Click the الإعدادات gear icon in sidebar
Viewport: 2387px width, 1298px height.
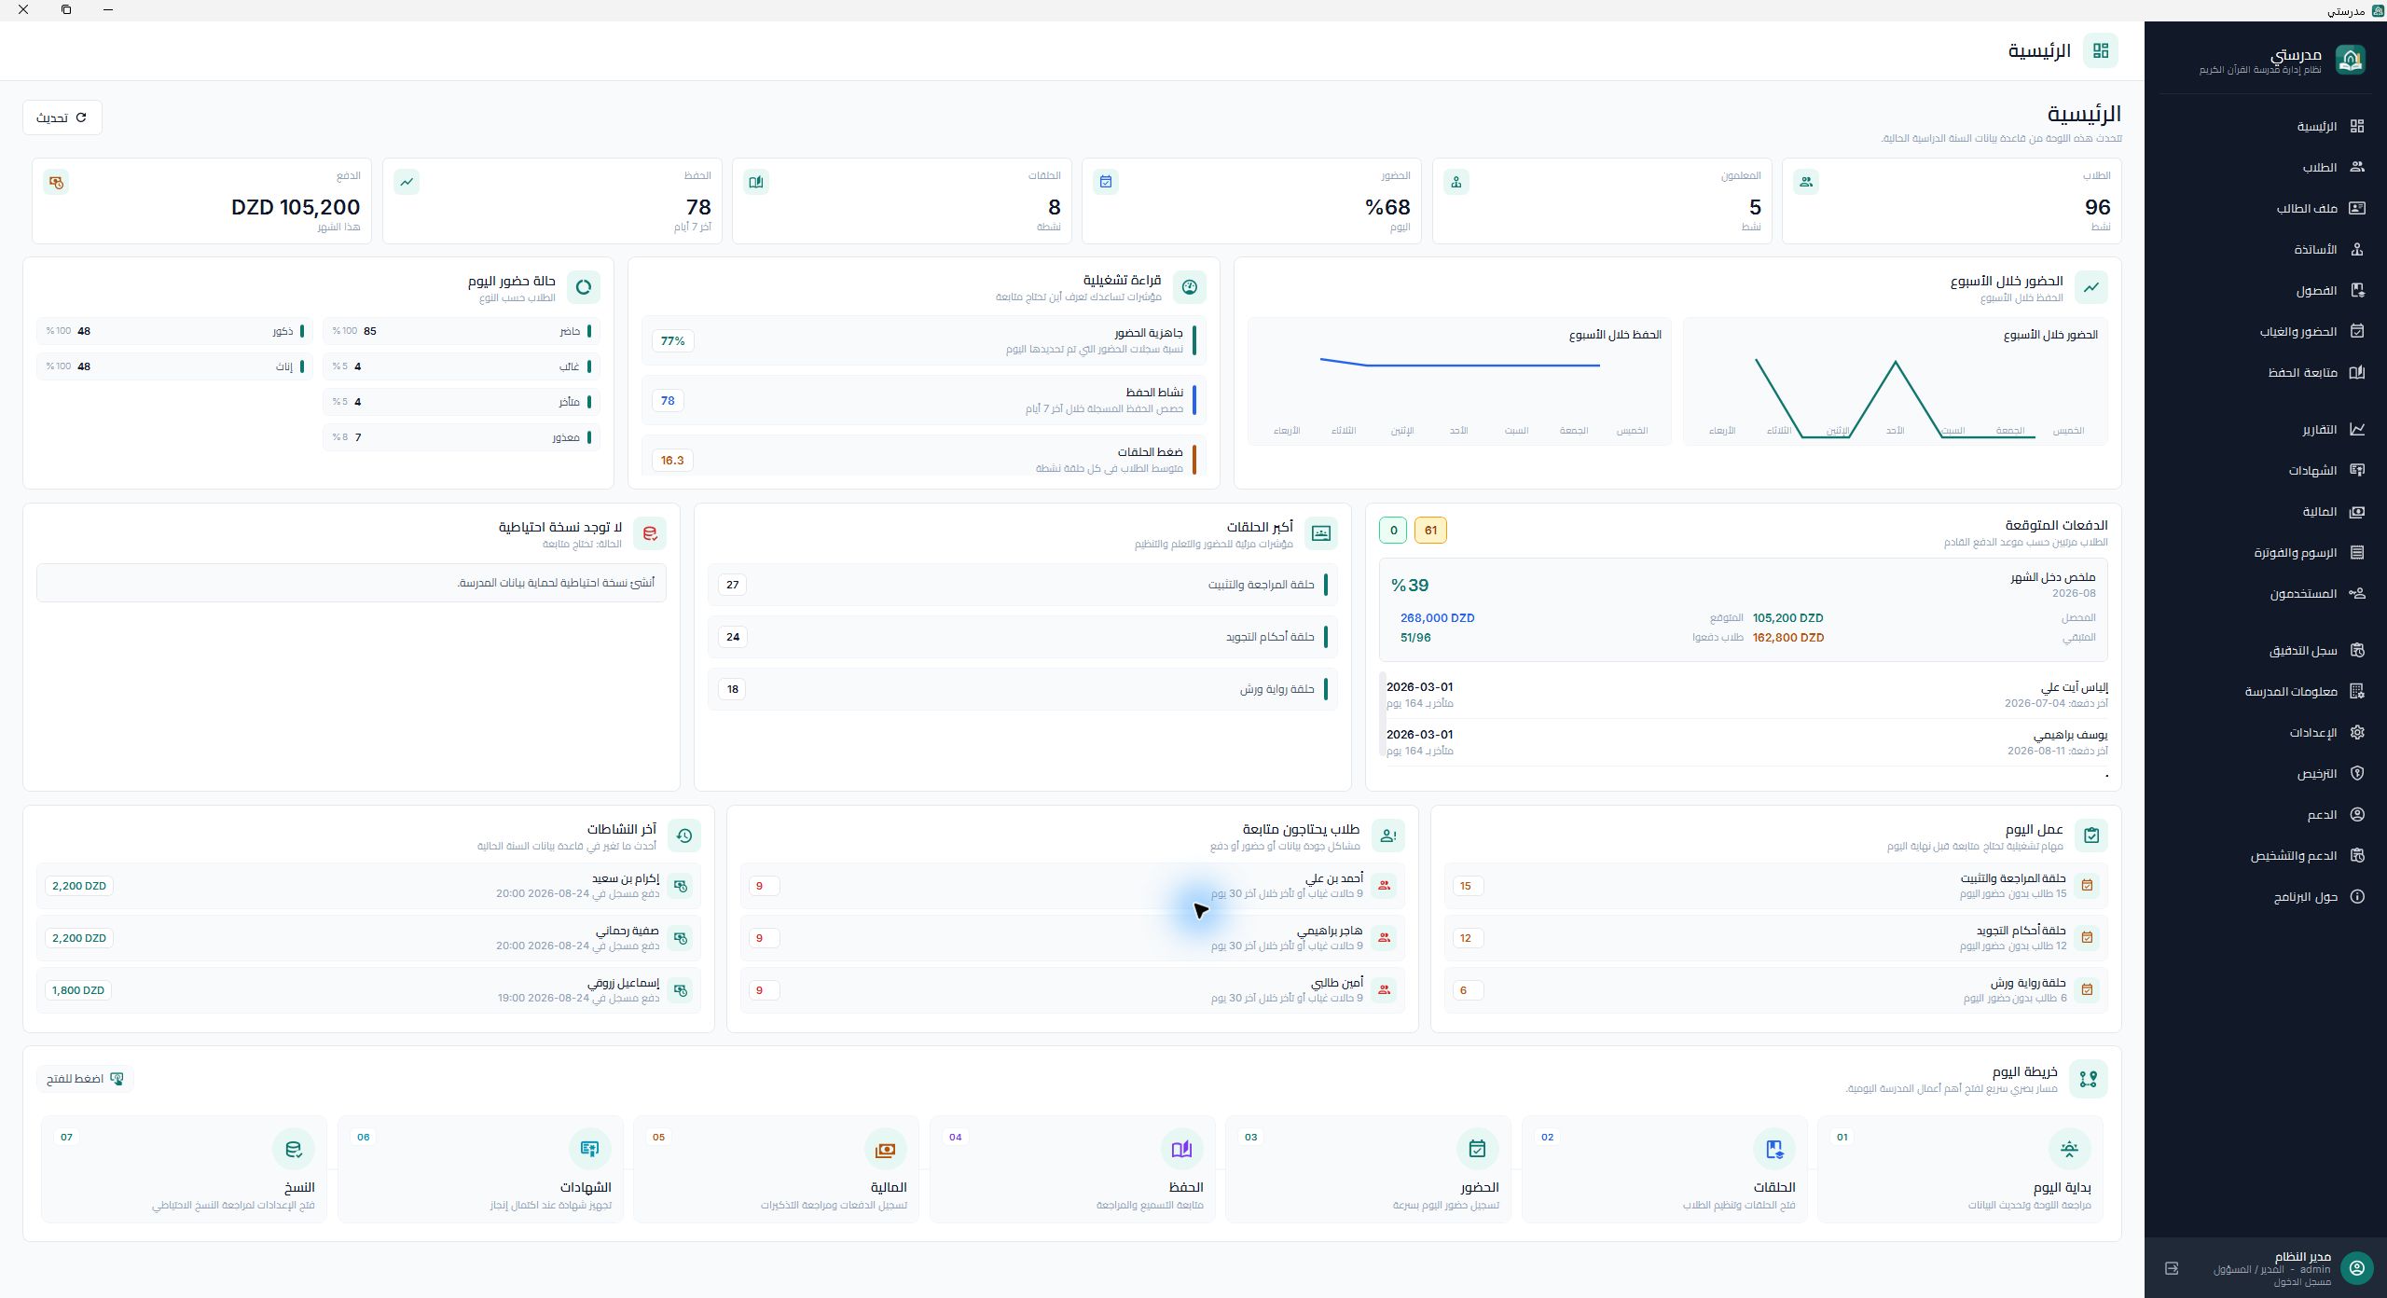click(x=2357, y=732)
